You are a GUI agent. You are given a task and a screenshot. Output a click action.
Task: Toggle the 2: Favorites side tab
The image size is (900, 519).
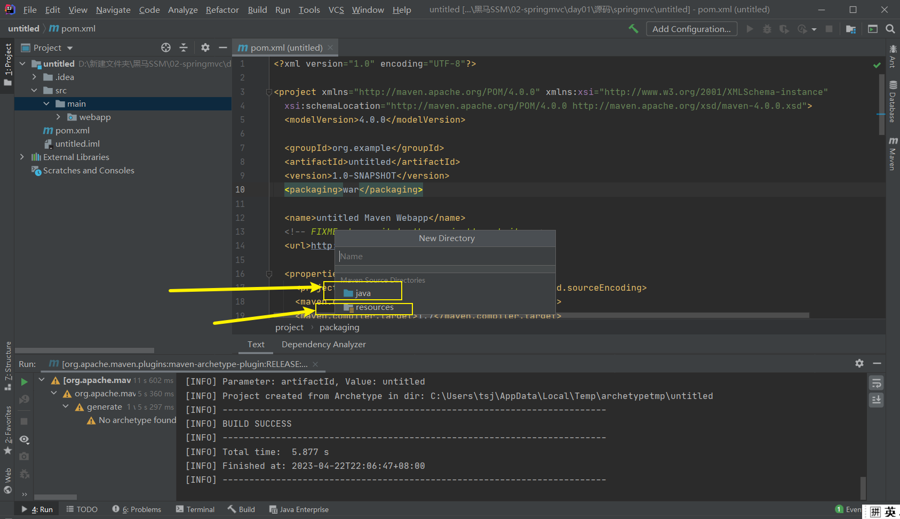7,430
